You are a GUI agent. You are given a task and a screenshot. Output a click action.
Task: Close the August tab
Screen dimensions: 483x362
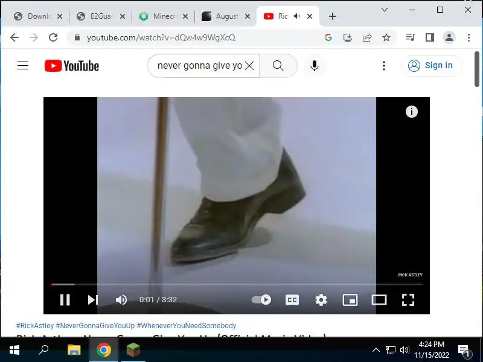(x=248, y=16)
